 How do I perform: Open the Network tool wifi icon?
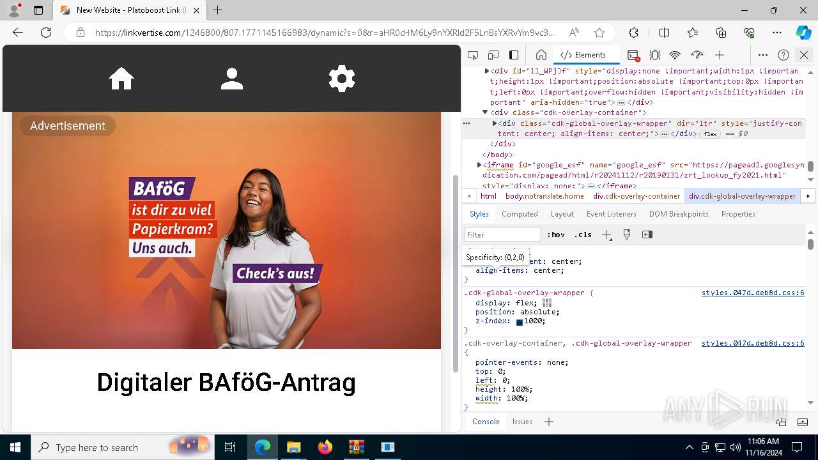coord(675,55)
